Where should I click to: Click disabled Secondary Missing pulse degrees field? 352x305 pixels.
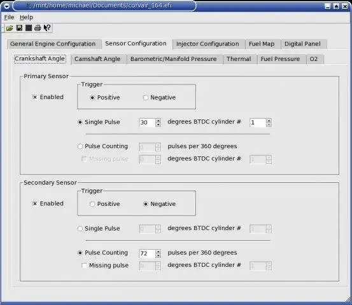tap(148, 266)
